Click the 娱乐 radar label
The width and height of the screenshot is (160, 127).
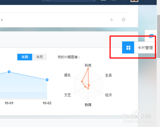68,75
